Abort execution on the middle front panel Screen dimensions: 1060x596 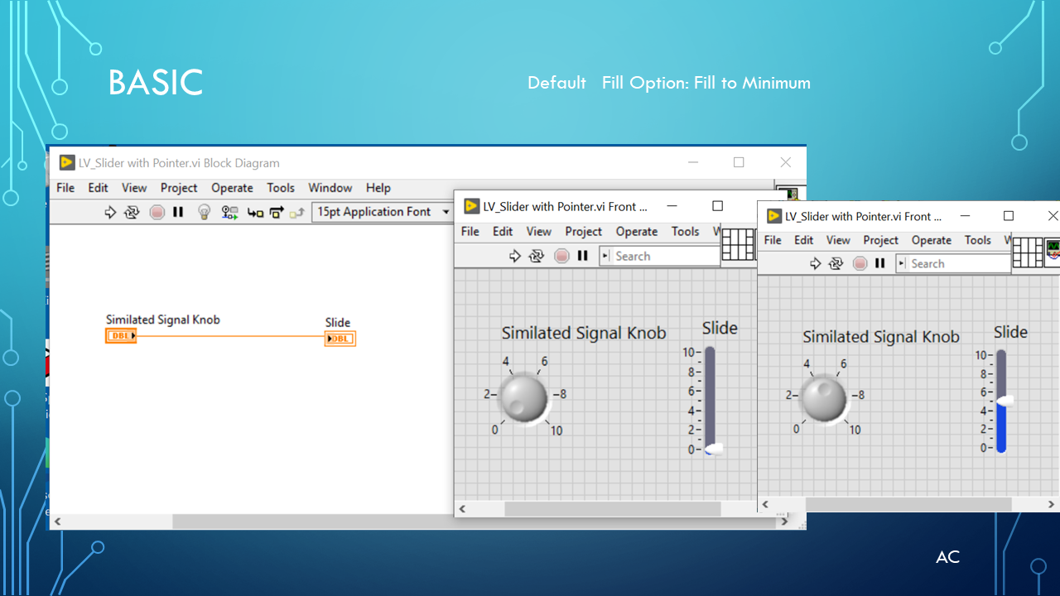pyautogui.click(x=561, y=256)
